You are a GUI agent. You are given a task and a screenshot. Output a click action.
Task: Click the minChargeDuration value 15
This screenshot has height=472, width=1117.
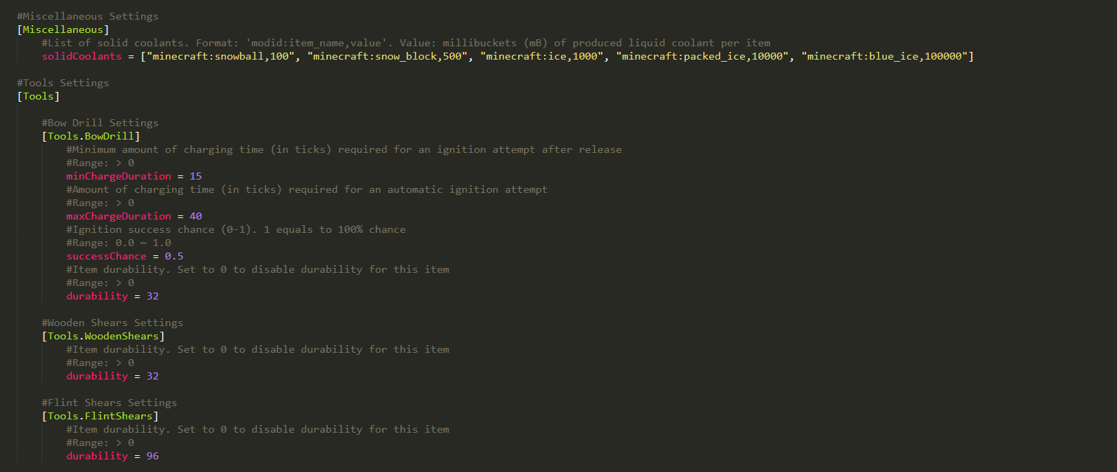click(196, 176)
